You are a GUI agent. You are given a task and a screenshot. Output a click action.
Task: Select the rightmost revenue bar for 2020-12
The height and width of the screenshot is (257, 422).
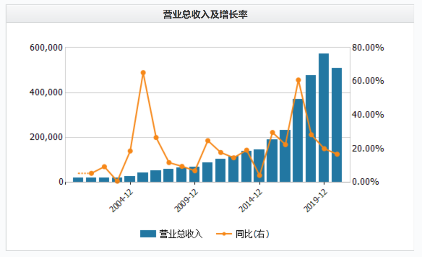pos(337,125)
